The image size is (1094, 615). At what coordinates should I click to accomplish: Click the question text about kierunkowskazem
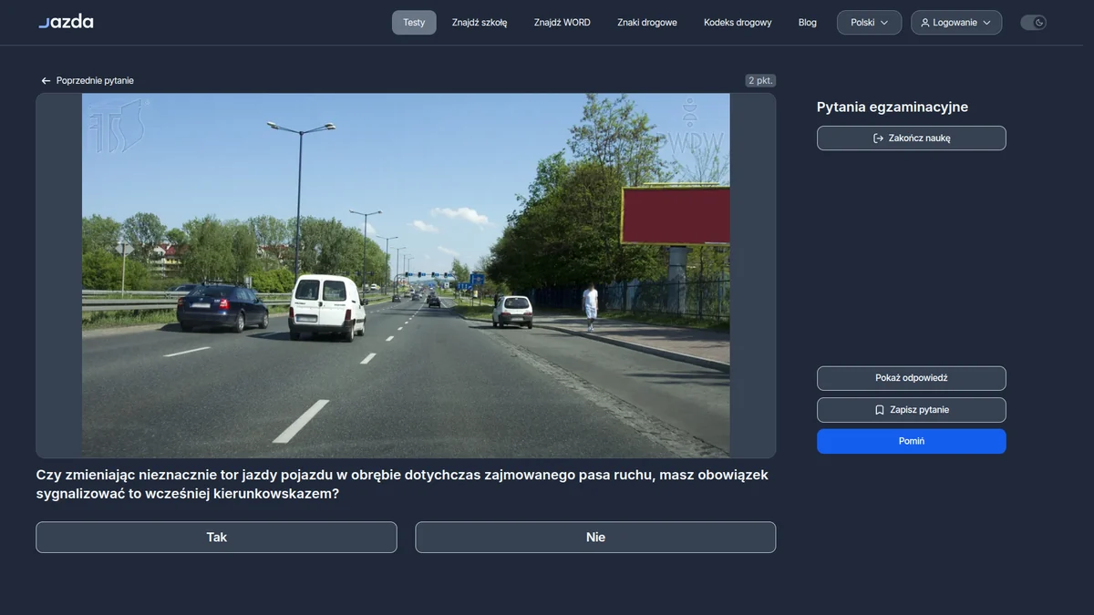click(402, 485)
